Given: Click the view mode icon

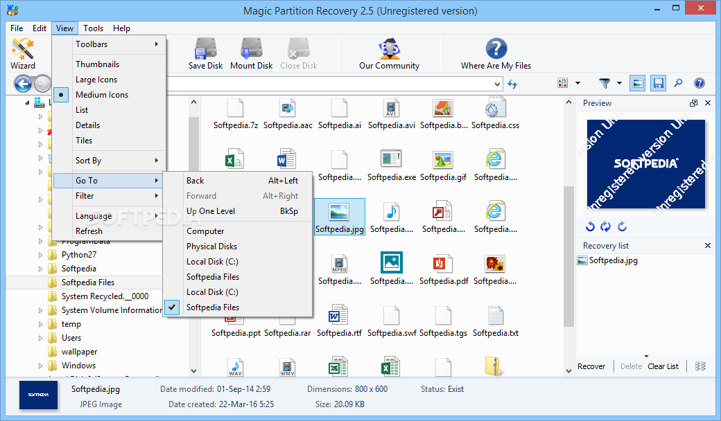Looking at the screenshot, I should [x=563, y=83].
